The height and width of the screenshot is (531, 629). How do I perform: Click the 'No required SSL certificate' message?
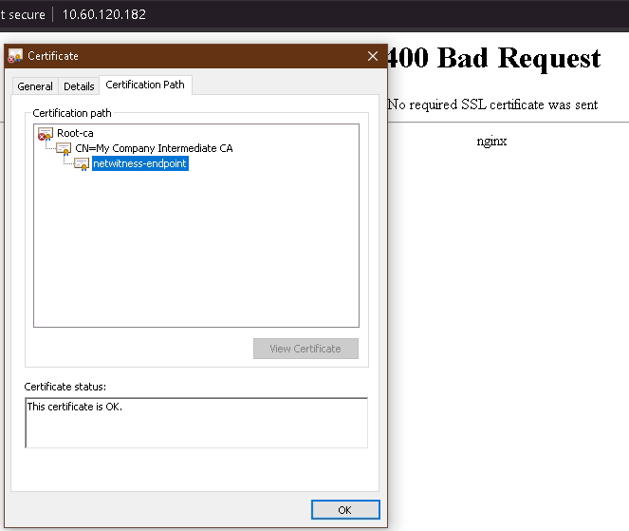click(x=492, y=104)
